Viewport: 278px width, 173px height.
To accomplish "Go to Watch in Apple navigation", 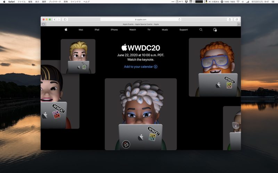I will coord(133,30).
